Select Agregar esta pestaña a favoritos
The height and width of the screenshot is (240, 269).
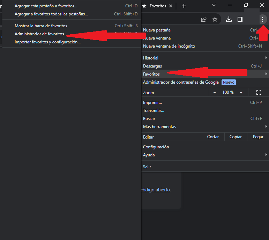pyautogui.click(x=72, y=6)
